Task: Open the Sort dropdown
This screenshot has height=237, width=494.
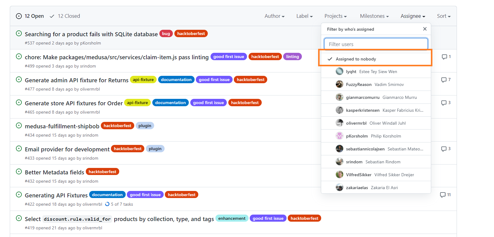Action: point(443,16)
